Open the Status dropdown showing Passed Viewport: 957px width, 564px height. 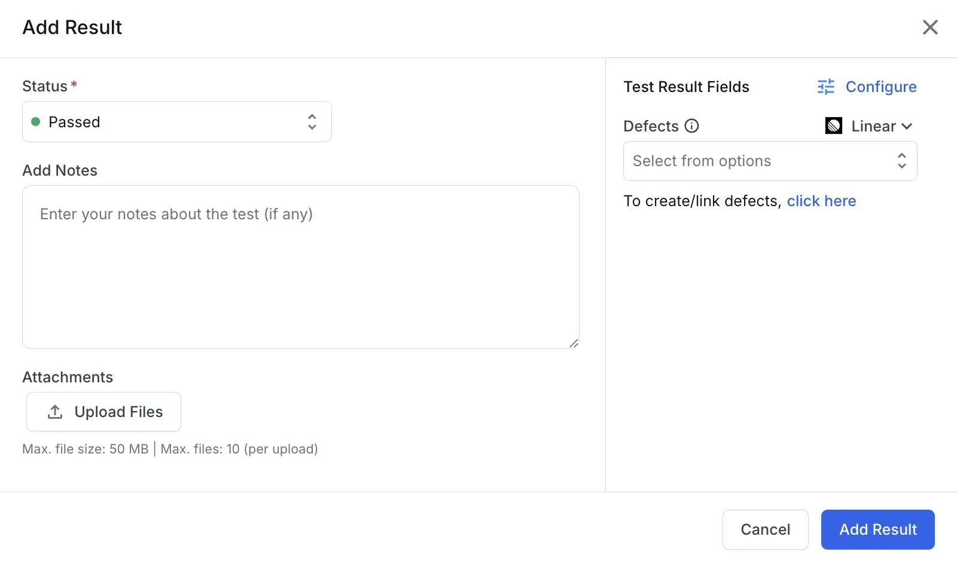[176, 122]
